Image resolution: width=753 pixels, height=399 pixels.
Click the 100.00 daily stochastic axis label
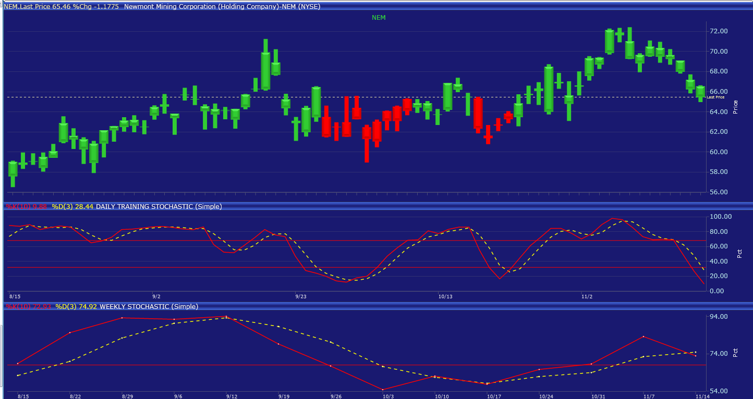tap(721, 217)
